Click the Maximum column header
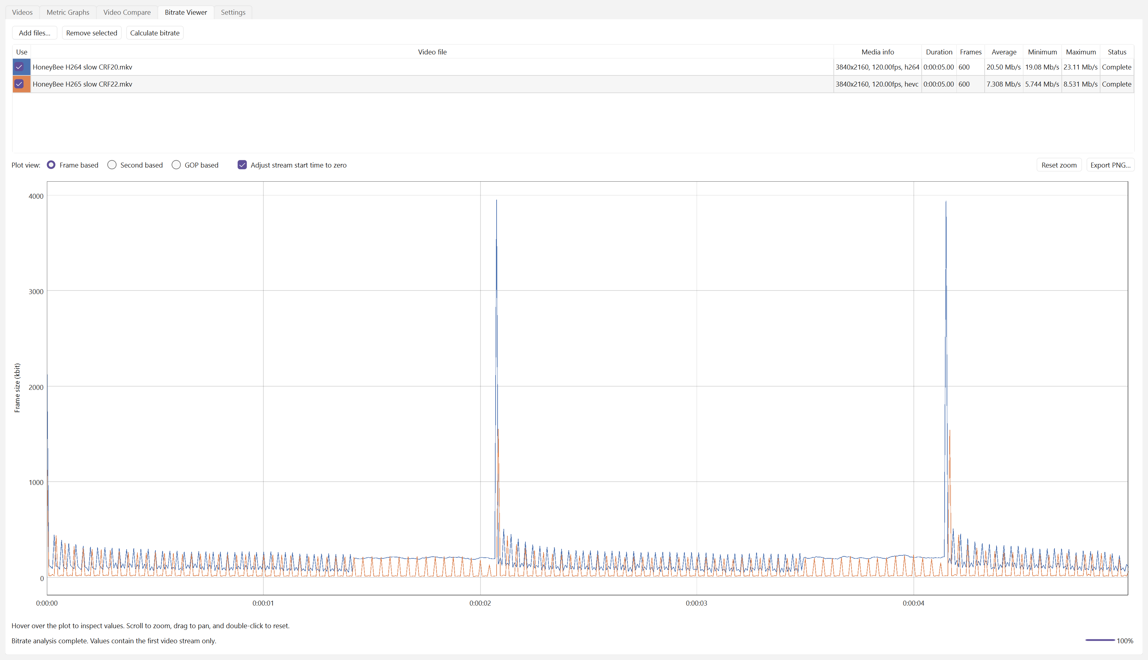Screen dimensions: 1148x660 pos(1081,52)
